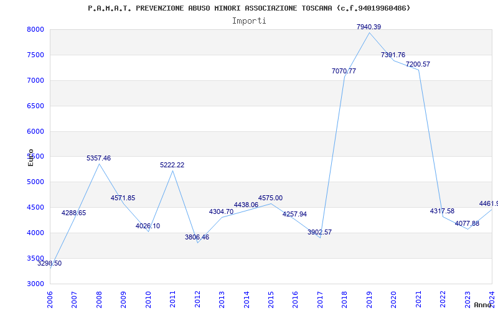Click the 3902.57 data label

319,232
